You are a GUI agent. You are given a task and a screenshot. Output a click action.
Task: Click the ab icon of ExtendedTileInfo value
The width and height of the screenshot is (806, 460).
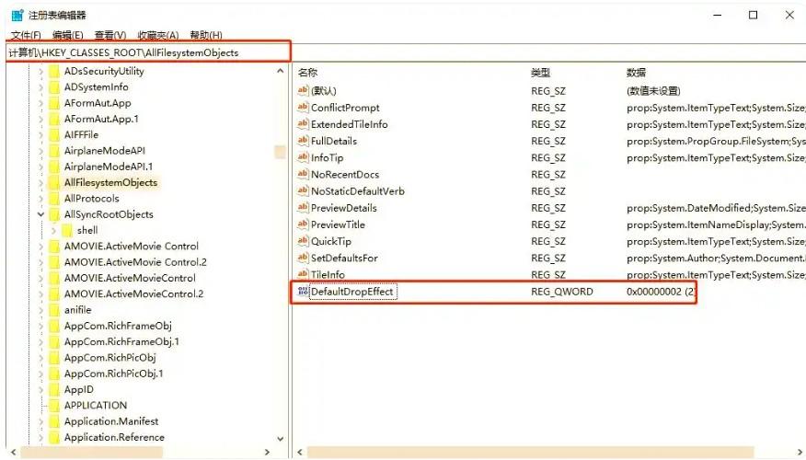(x=303, y=124)
